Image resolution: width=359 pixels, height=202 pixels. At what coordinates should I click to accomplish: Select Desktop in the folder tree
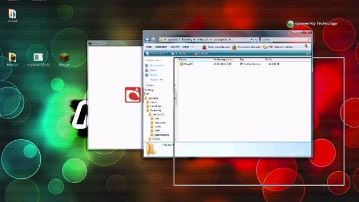149,90
